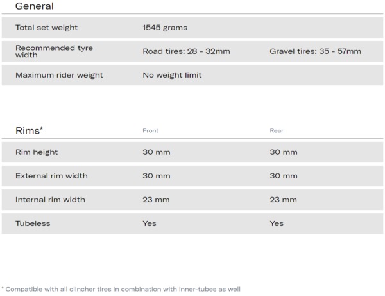The width and height of the screenshot is (385, 296).
Task: Select the Rim height row label
Action: pos(37,152)
